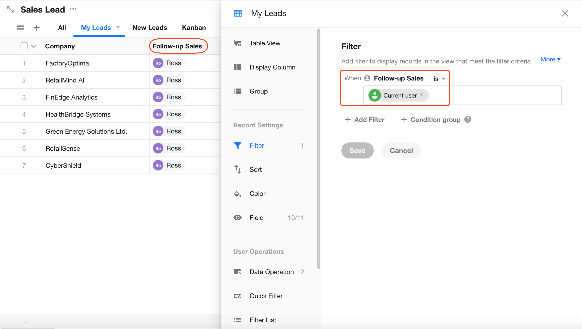Remove the Current user filter tag
The width and height of the screenshot is (582, 329).
(422, 95)
